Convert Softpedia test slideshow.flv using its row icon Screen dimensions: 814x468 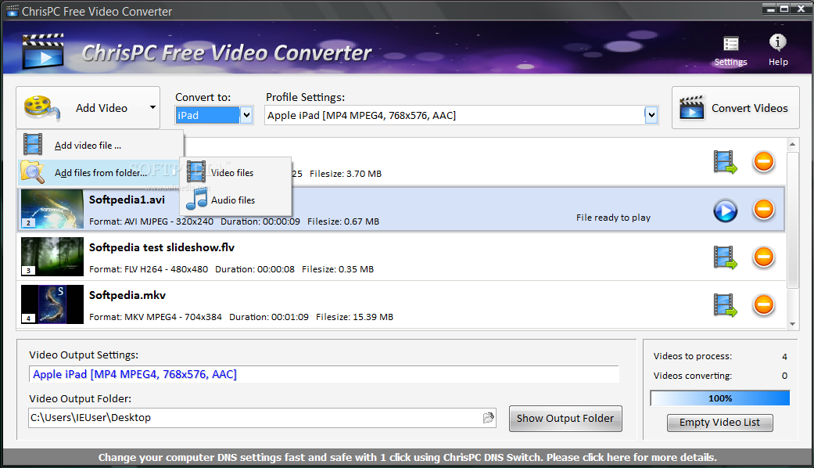(x=725, y=257)
